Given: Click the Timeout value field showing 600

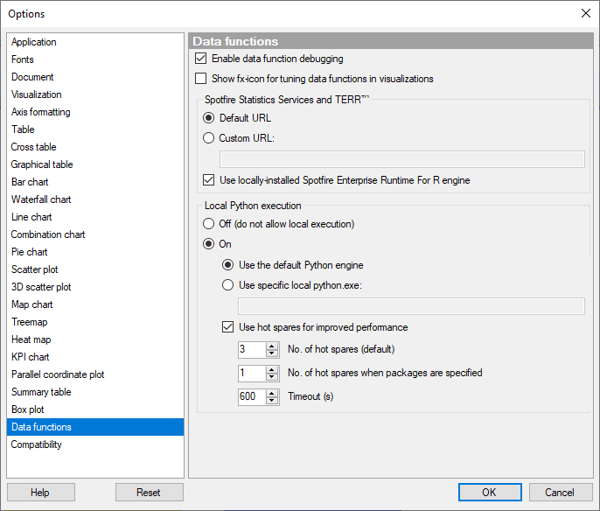Looking at the screenshot, I should [252, 396].
